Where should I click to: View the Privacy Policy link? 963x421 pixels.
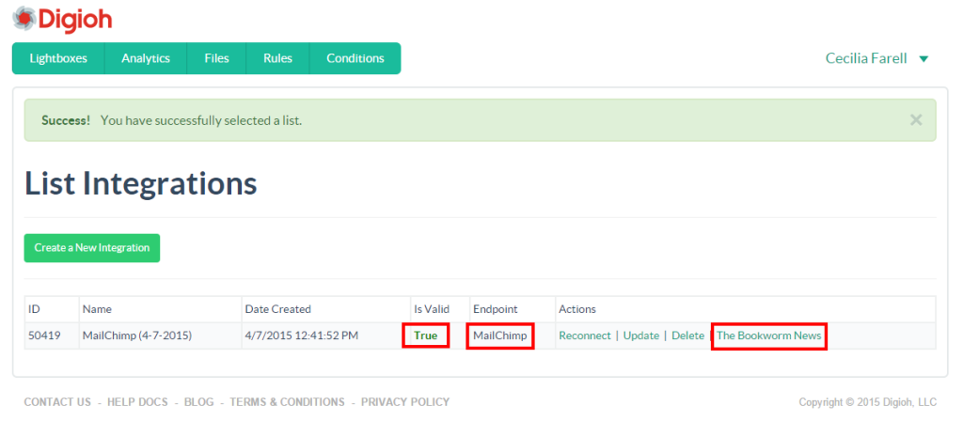pyautogui.click(x=405, y=402)
